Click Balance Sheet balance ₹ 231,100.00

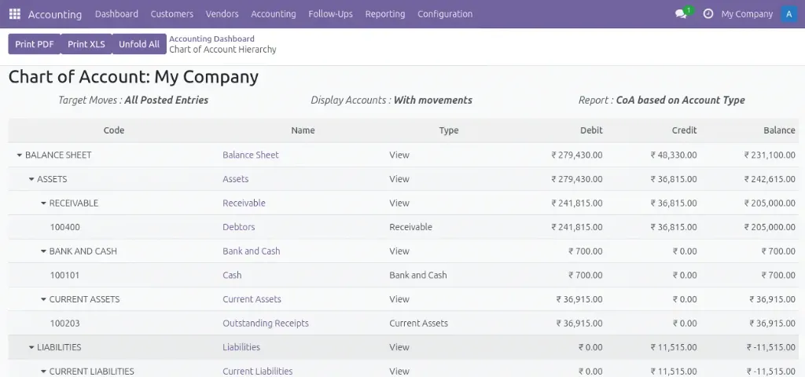(770, 155)
